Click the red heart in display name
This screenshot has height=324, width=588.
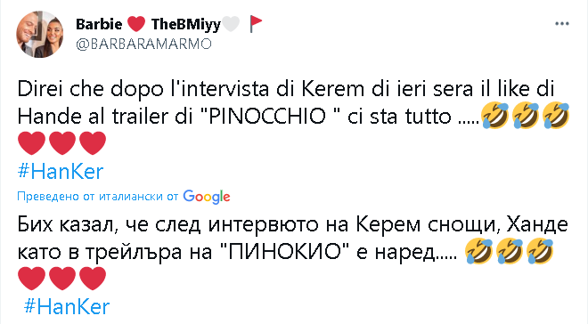pyautogui.click(x=136, y=24)
